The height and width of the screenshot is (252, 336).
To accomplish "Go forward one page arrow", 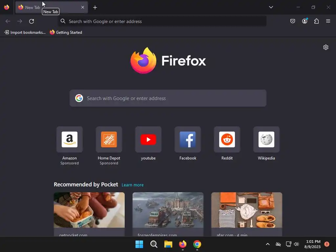I will click(x=20, y=21).
